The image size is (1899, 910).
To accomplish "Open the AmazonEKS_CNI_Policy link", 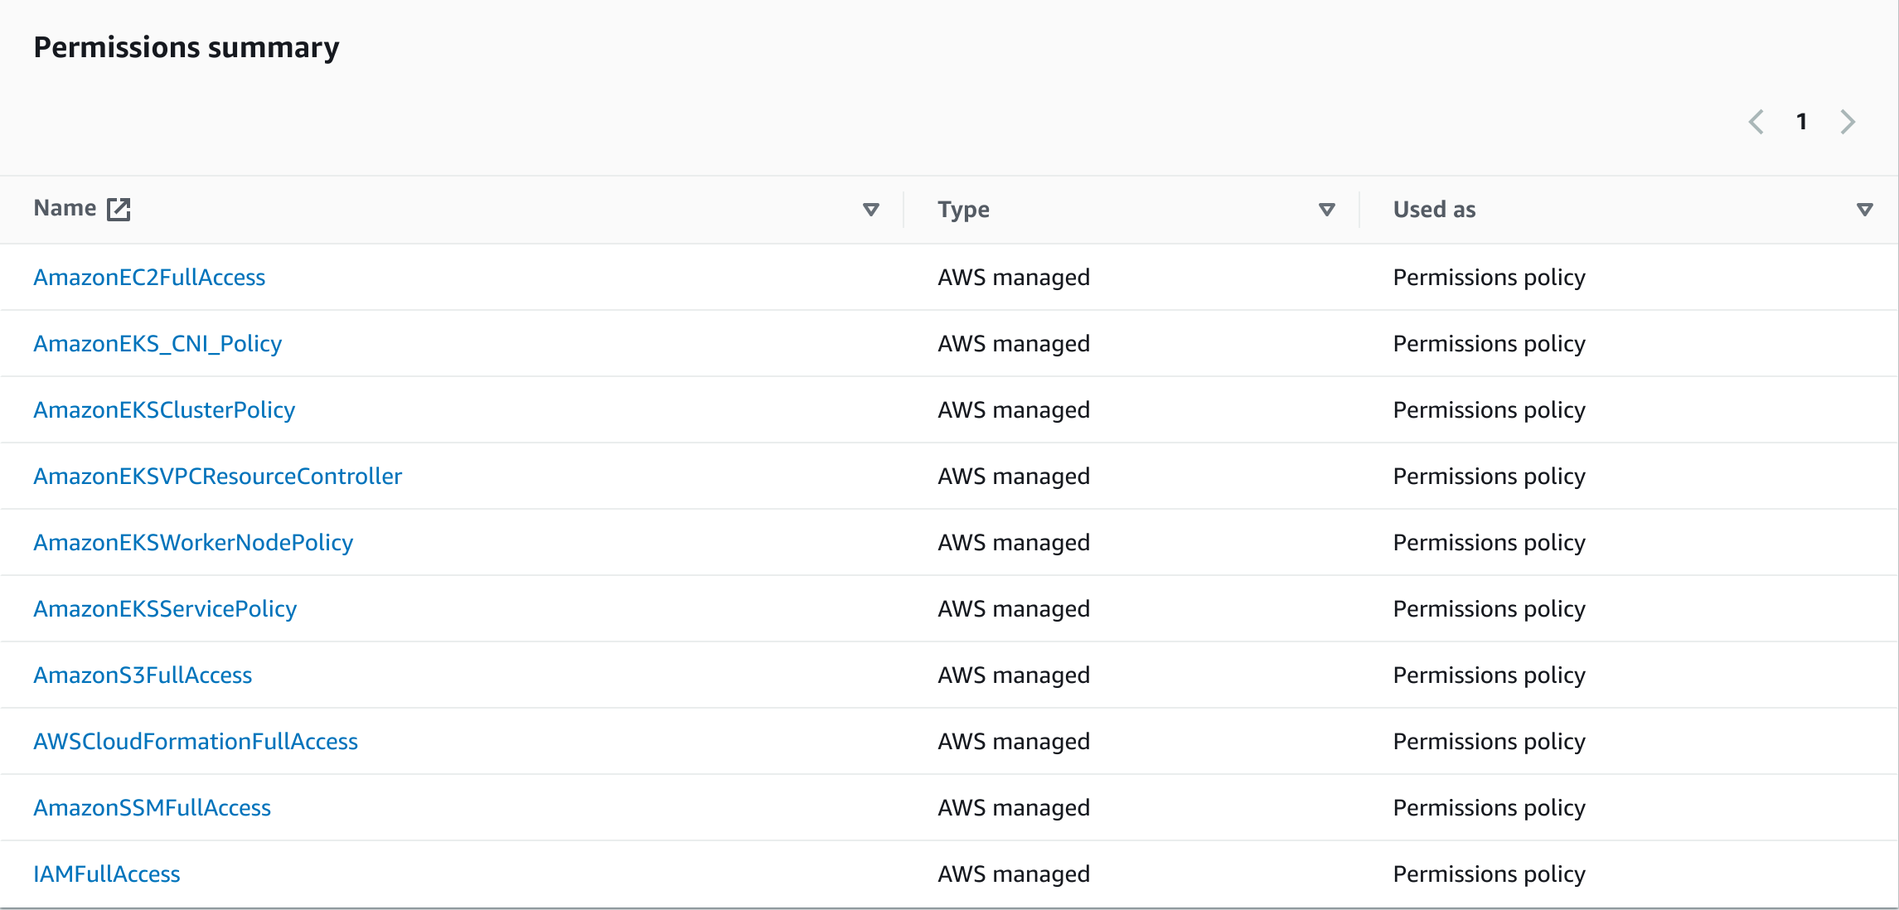I will [157, 343].
